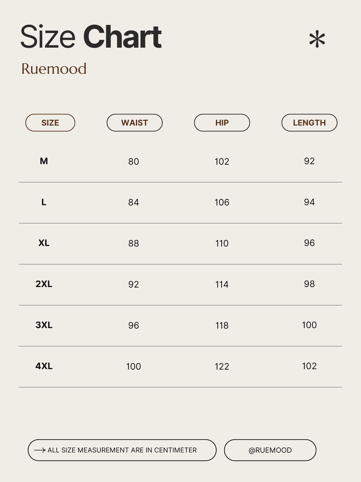This screenshot has height=482, width=361.
Task: Select the L size row label
Action: [44, 202]
